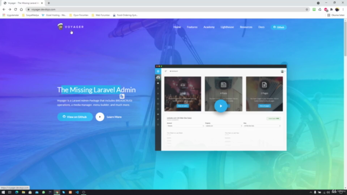Open the Güzel Hosting bookmark

coord(54,15)
